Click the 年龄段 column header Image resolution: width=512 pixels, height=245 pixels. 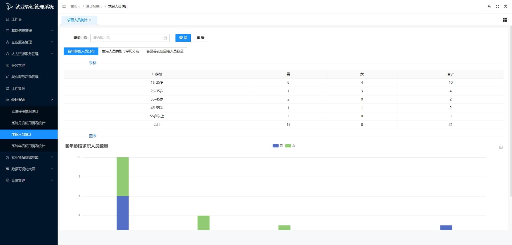[x=157, y=74]
